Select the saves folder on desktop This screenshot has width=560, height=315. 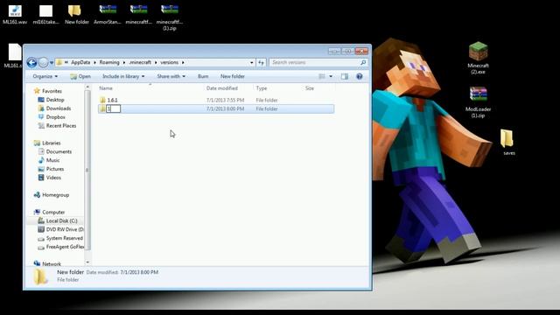point(508,142)
